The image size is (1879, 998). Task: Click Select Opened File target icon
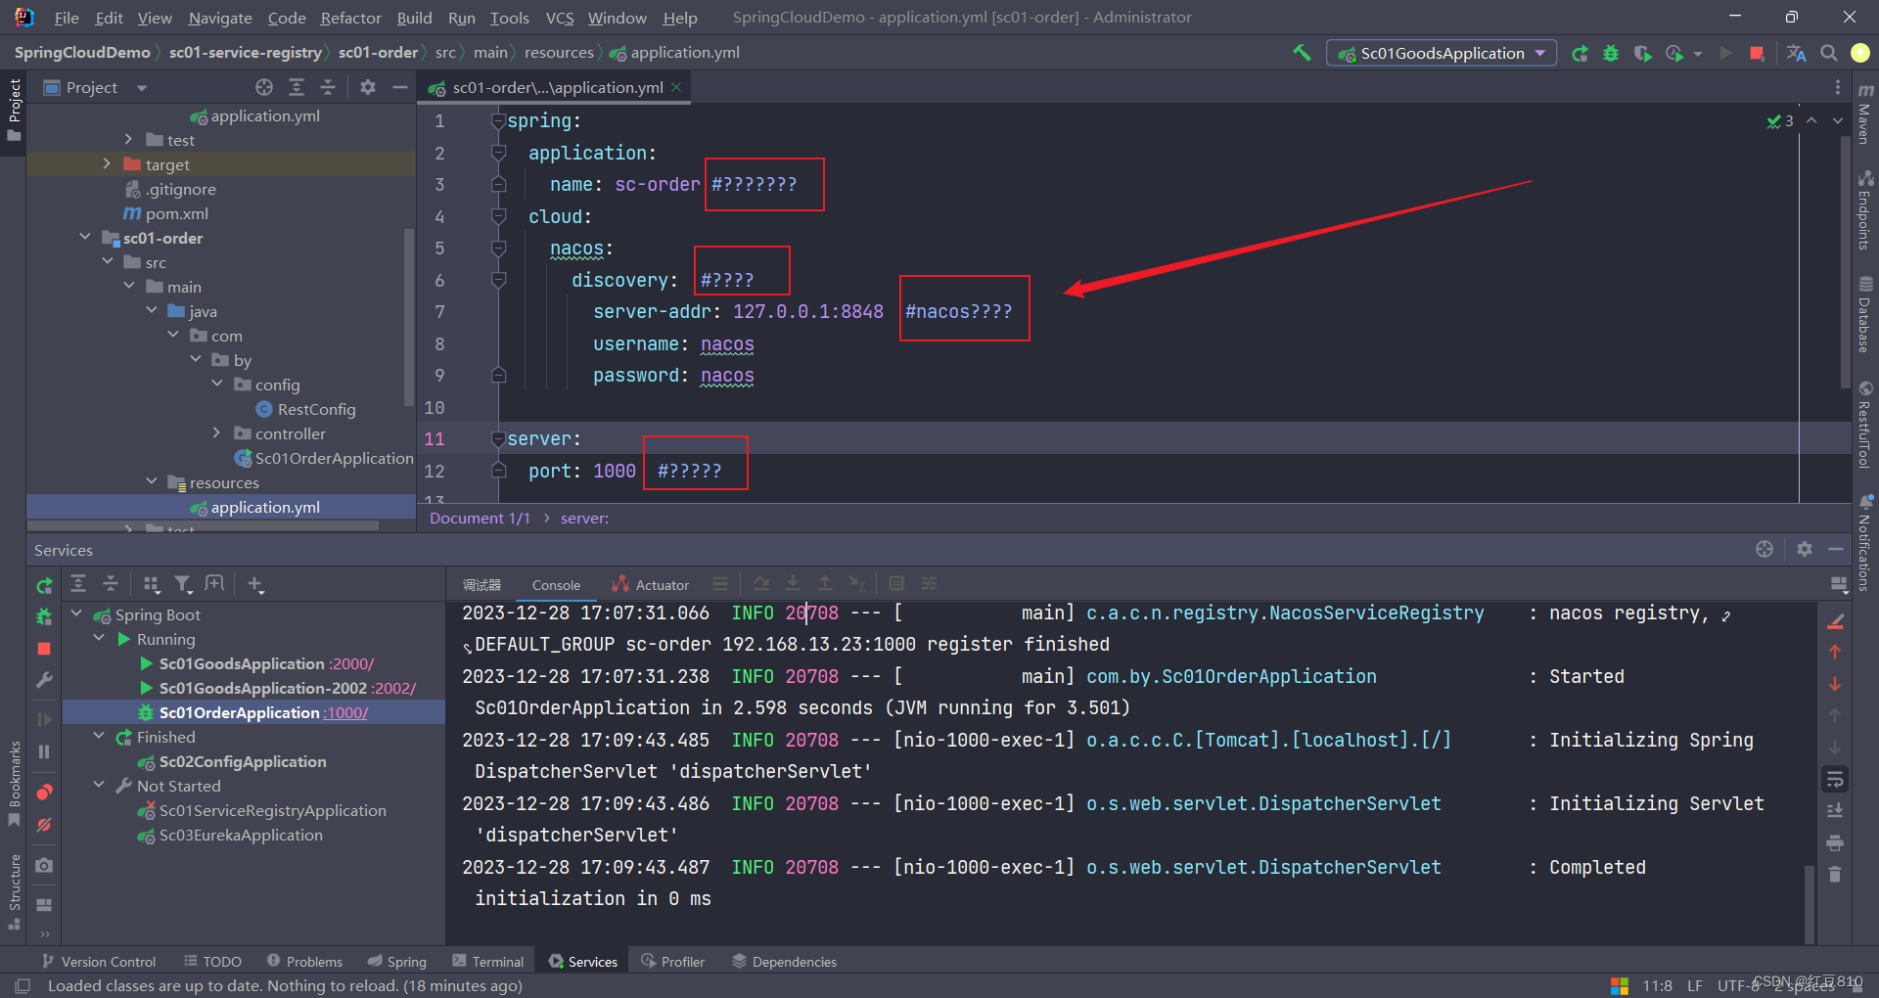[x=264, y=87]
